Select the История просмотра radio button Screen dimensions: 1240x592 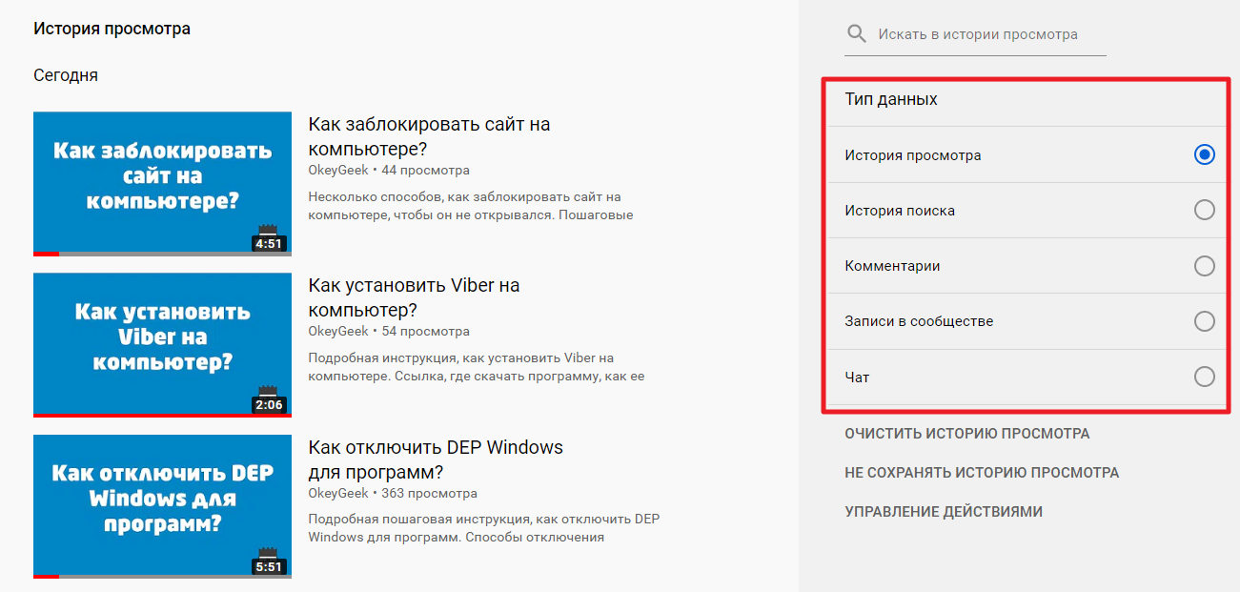pyautogui.click(x=1204, y=154)
